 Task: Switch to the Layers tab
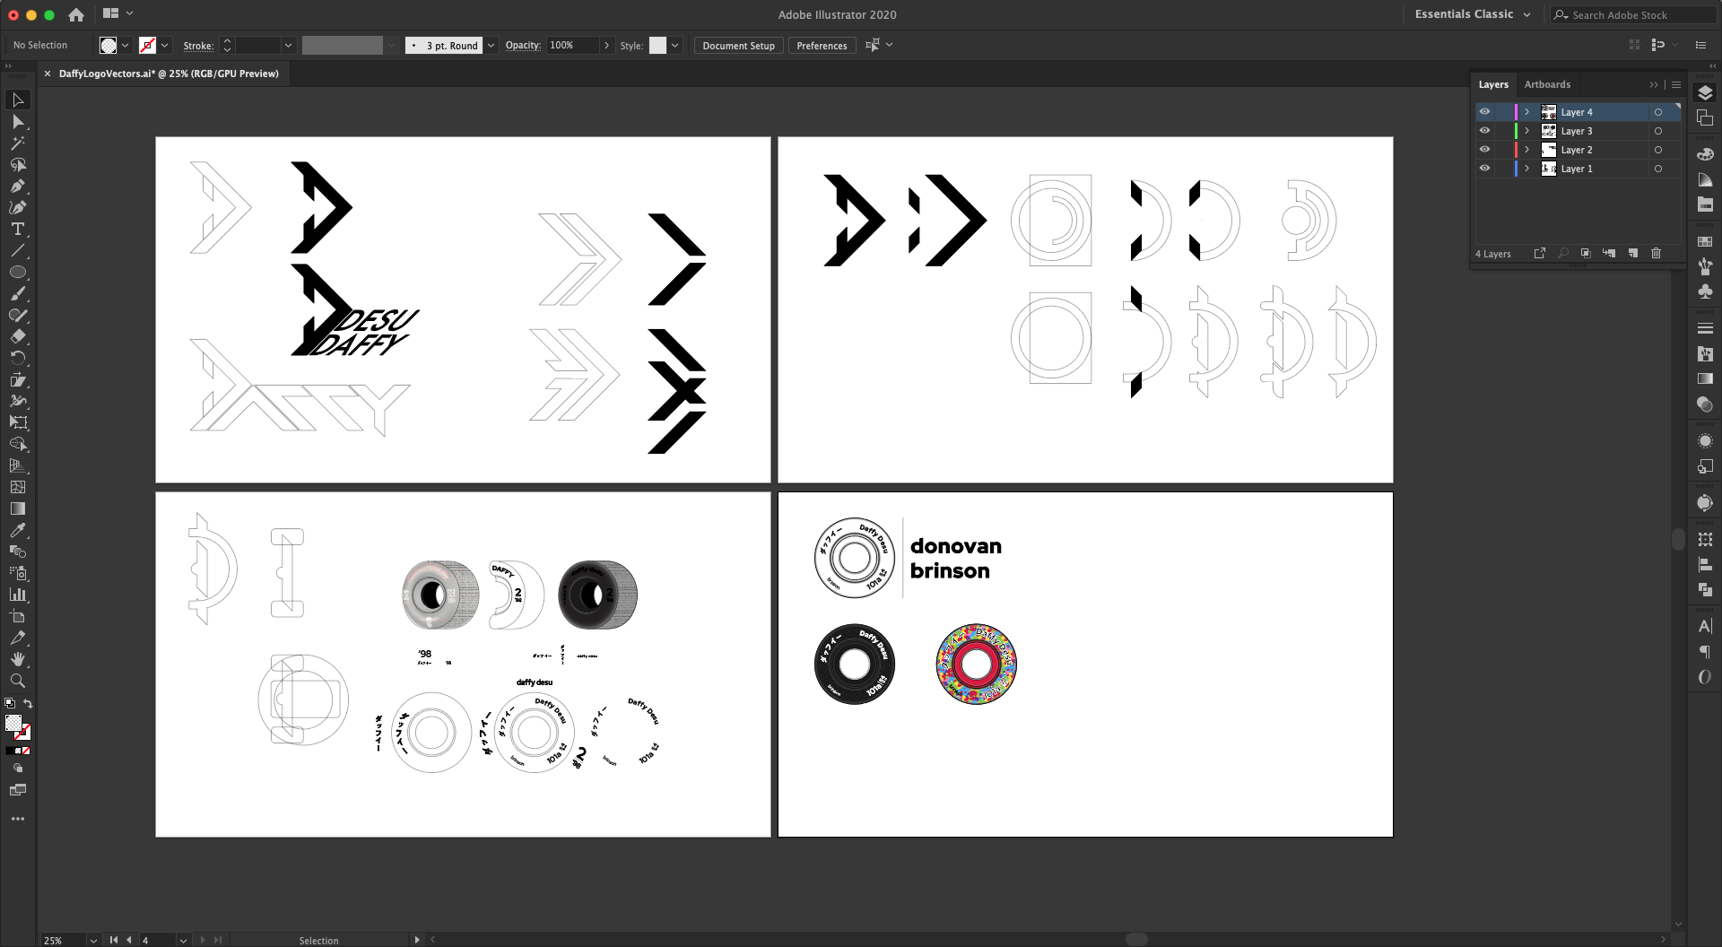coord(1493,84)
